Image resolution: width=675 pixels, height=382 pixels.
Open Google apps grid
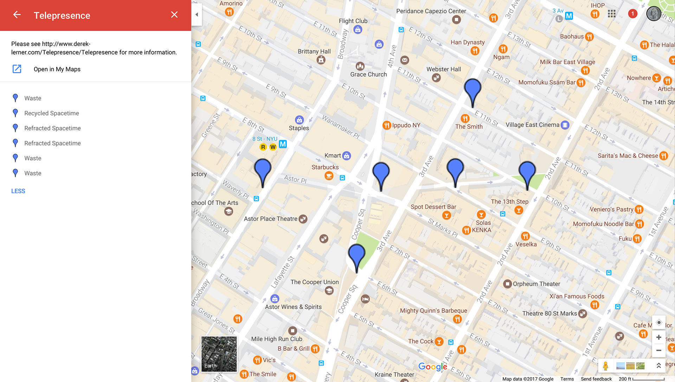pos(612,14)
